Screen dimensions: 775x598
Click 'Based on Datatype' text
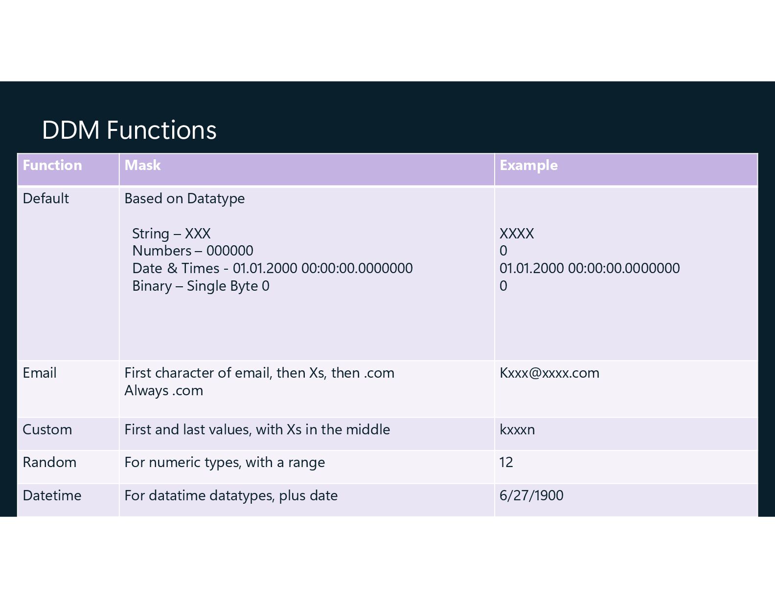pos(184,198)
